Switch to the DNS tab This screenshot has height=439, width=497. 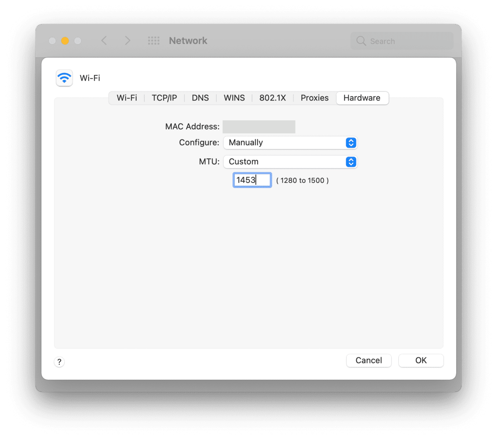[200, 98]
